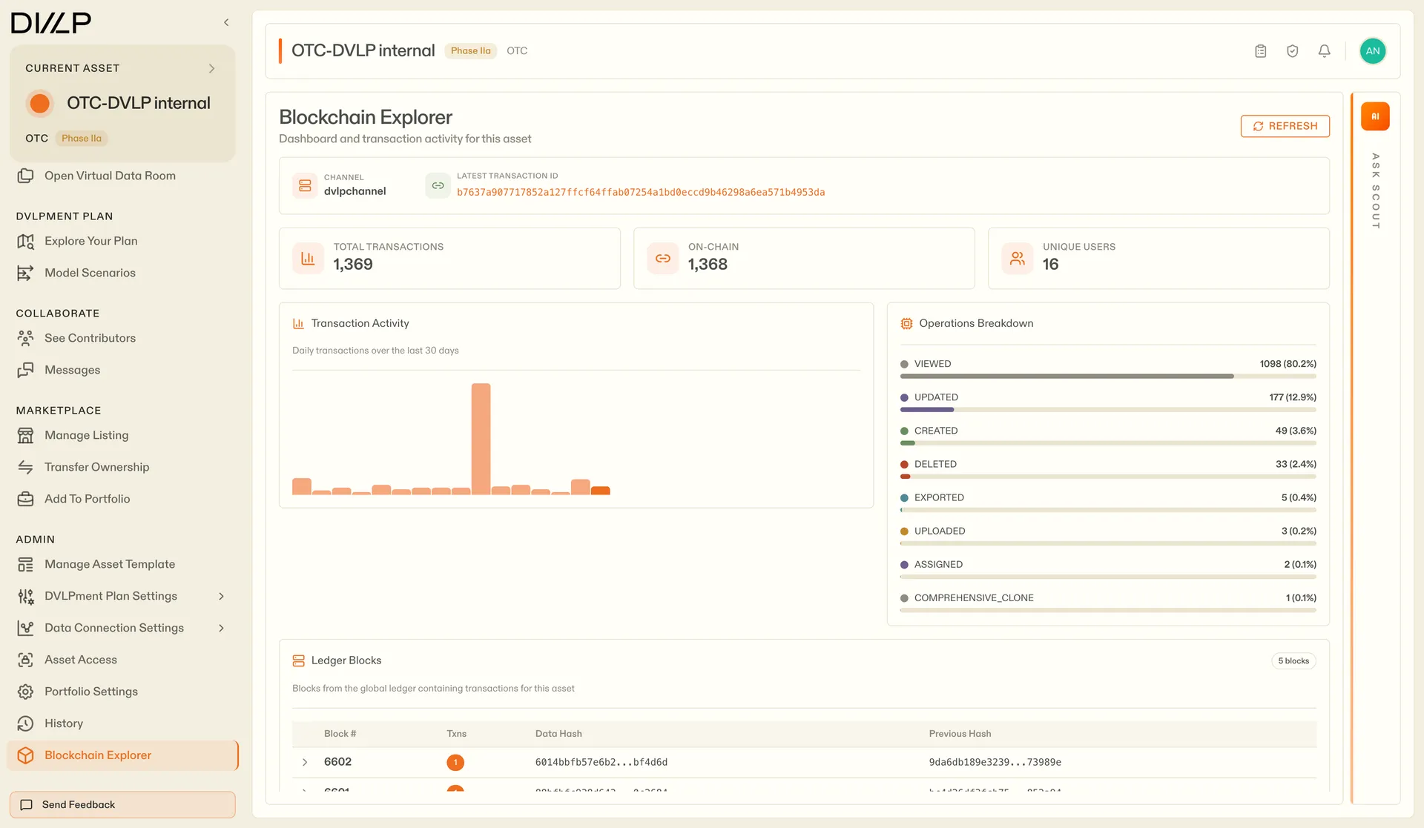Click the clipboard icon in the header

pyautogui.click(x=1261, y=51)
